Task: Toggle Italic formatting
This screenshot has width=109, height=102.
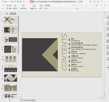Action: [x=56, y=8]
